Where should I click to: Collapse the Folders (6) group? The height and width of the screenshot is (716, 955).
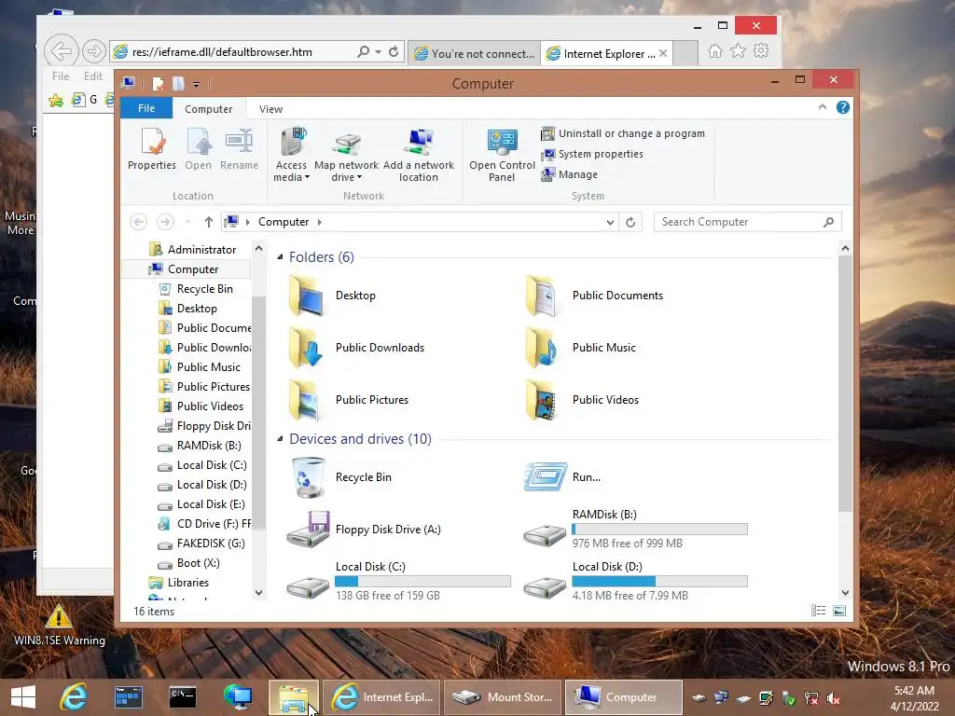pos(280,257)
